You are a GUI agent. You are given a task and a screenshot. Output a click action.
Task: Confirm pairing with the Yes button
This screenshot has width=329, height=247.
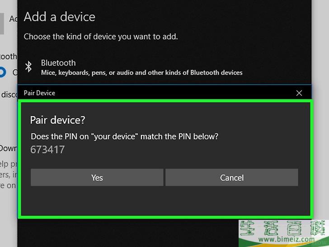pos(97,177)
